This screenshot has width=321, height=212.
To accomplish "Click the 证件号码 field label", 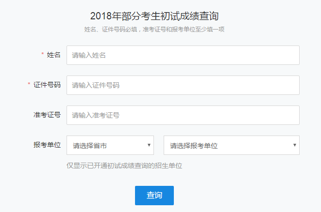I will 47,85.
